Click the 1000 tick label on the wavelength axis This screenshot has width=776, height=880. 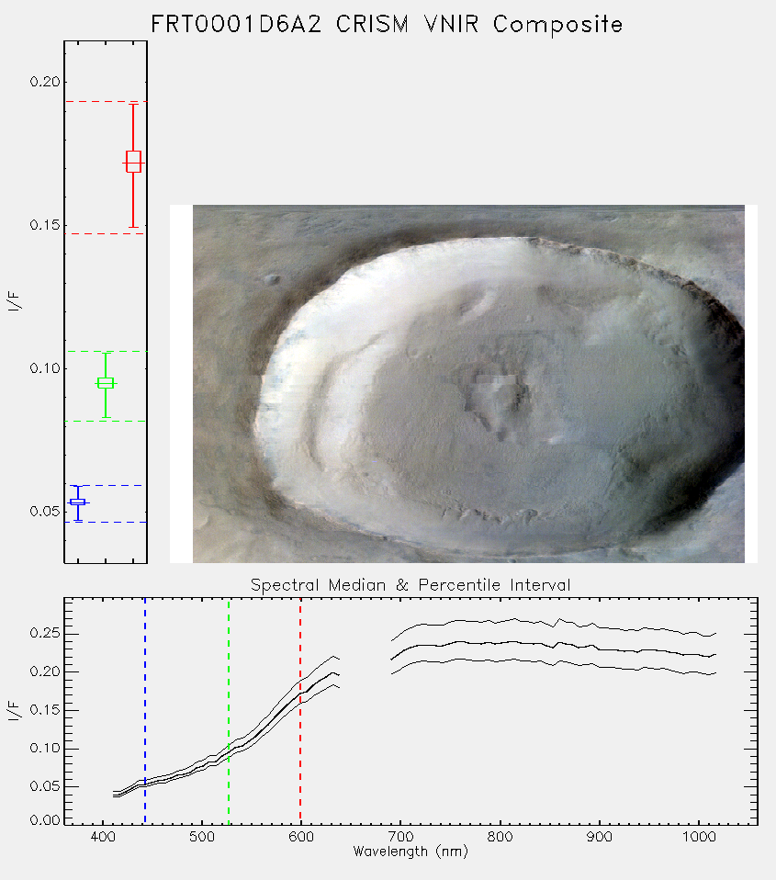click(x=699, y=837)
